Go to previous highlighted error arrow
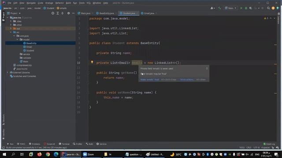This screenshot has height=158, width=282. pos(271,18)
